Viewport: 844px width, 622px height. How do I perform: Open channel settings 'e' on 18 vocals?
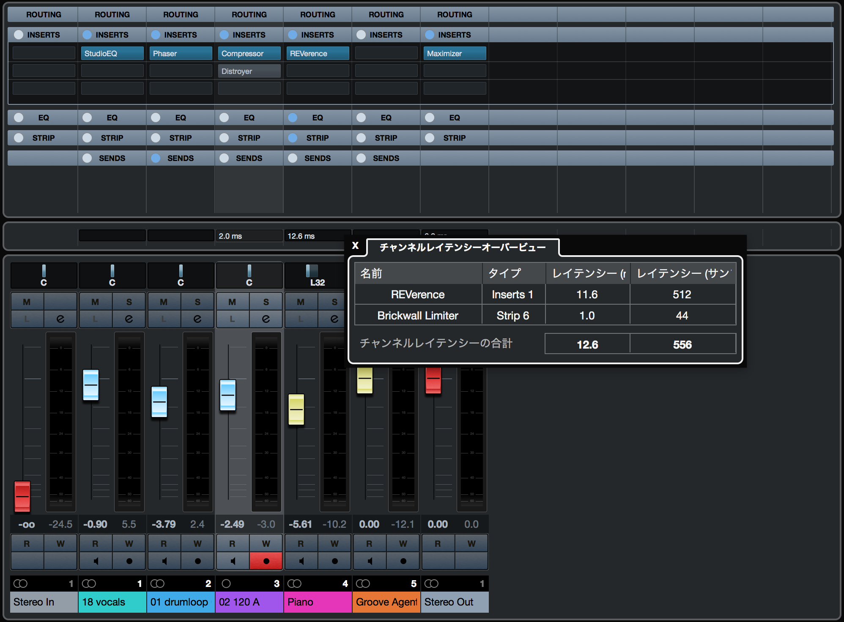tap(129, 319)
